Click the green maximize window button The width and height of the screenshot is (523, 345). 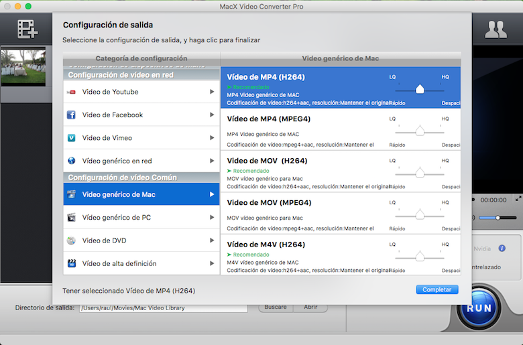pyautogui.click(x=28, y=6)
